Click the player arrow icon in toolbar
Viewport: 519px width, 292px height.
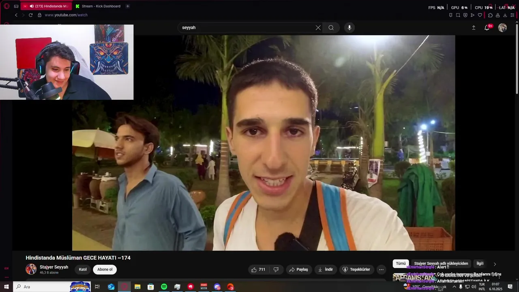point(472,15)
